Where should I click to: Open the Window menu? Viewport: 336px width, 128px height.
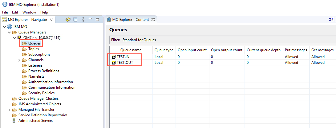(29, 12)
